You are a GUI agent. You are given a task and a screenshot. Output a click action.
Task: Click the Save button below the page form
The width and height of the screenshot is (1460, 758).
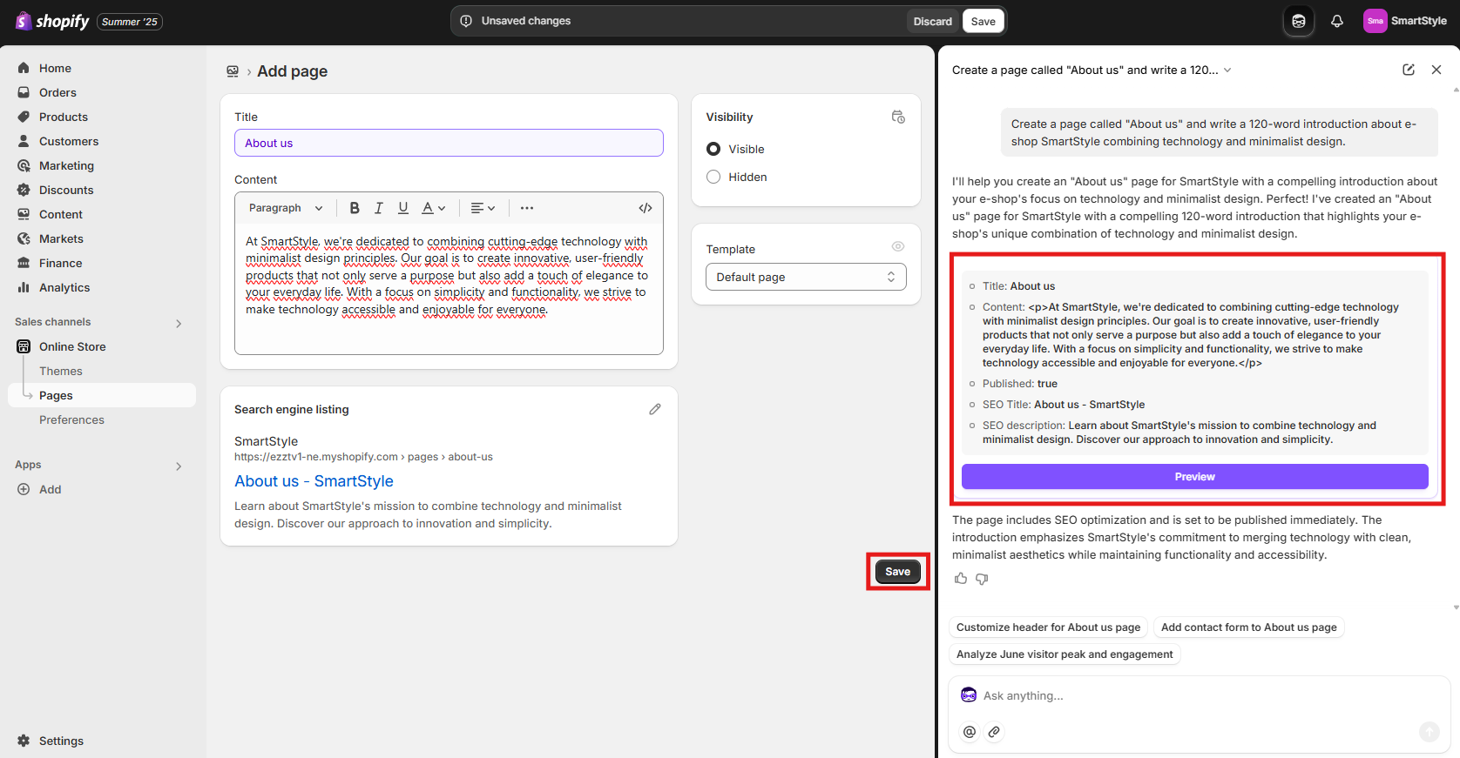[x=898, y=572]
